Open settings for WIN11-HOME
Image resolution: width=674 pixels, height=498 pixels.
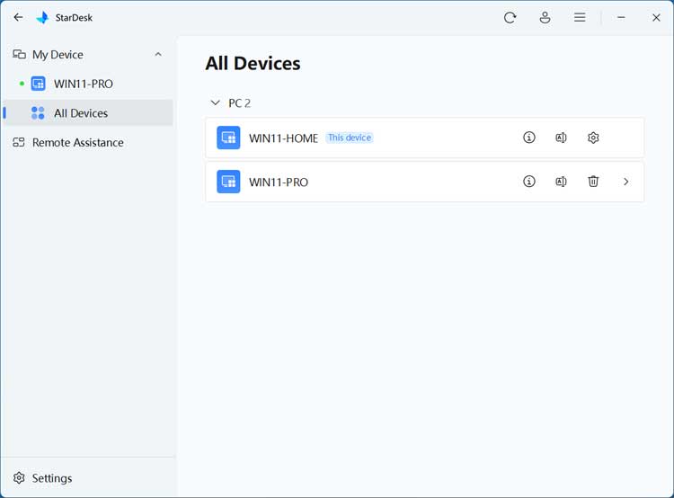(x=593, y=138)
